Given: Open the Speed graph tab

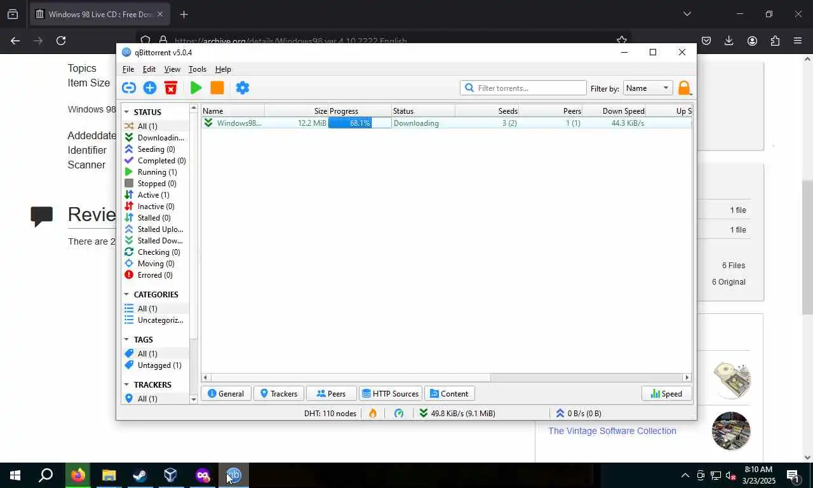Looking at the screenshot, I should (666, 394).
